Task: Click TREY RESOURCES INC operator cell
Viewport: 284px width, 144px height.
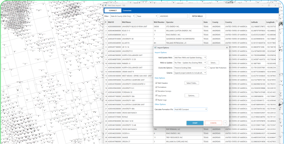Action: pos(184,137)
